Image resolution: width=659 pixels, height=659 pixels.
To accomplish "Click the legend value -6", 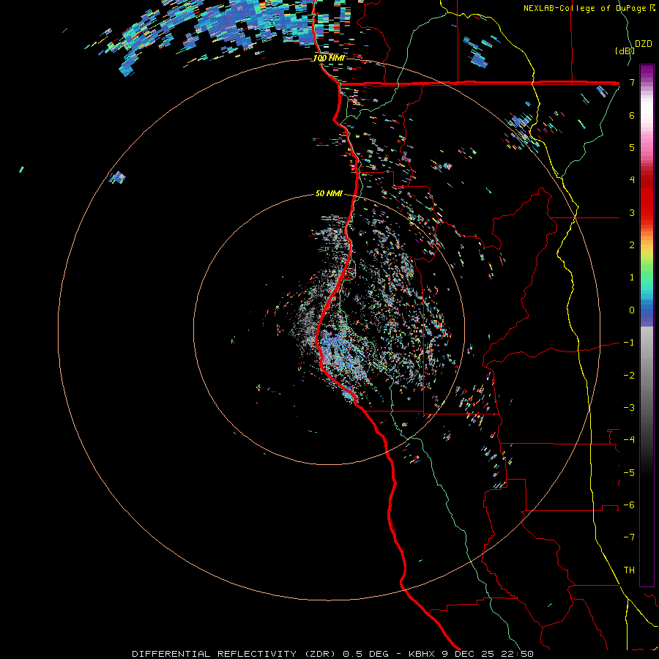I will (629, 505).
